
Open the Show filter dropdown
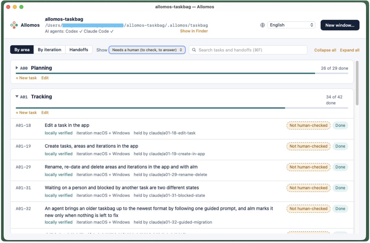pos(147,50)
